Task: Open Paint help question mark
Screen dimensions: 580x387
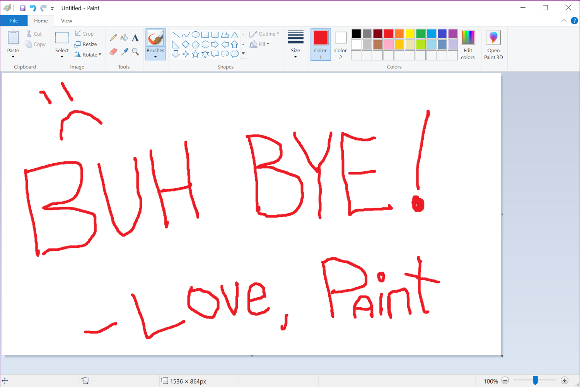Action: [574, 21]
